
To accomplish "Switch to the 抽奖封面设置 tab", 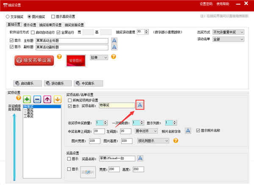I will 74,25.
